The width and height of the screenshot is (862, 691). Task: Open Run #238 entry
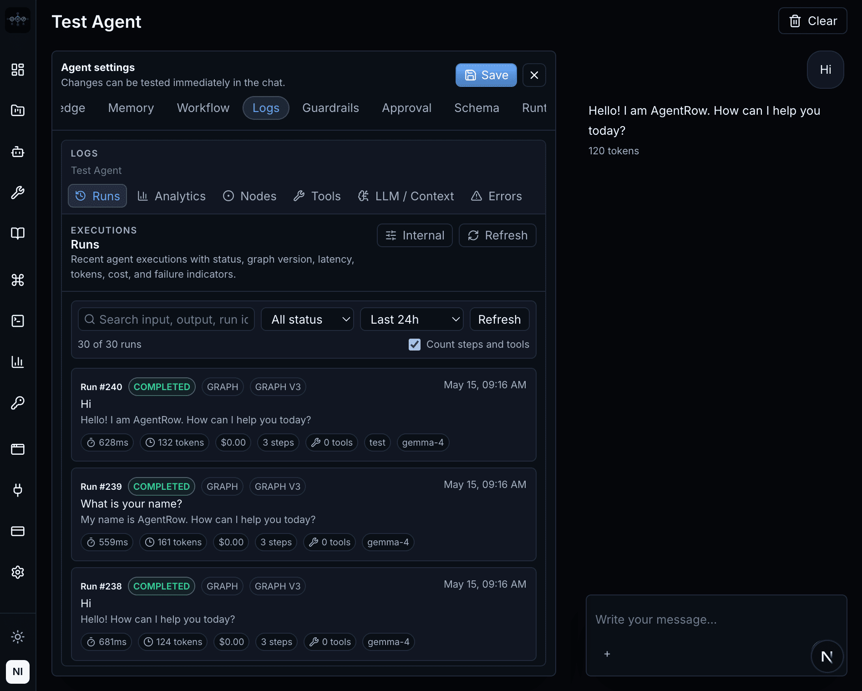(304, 614)
